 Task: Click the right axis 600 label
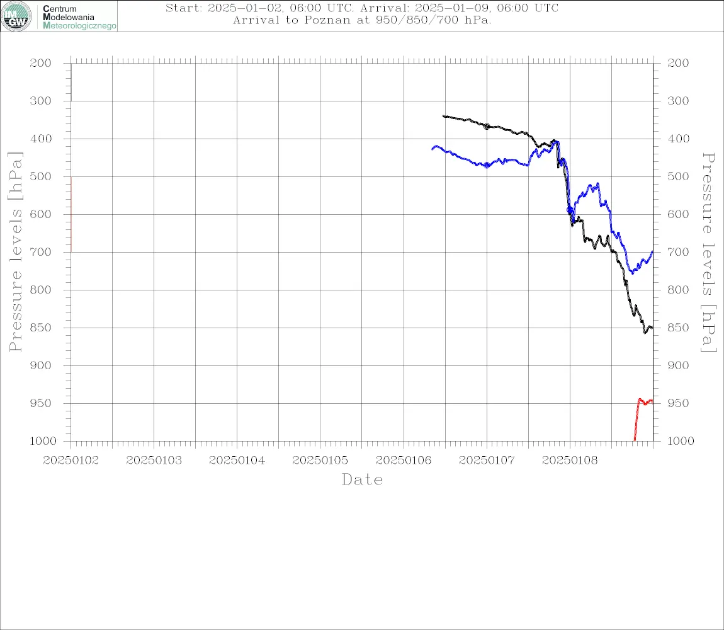click(x=678, y=214)
